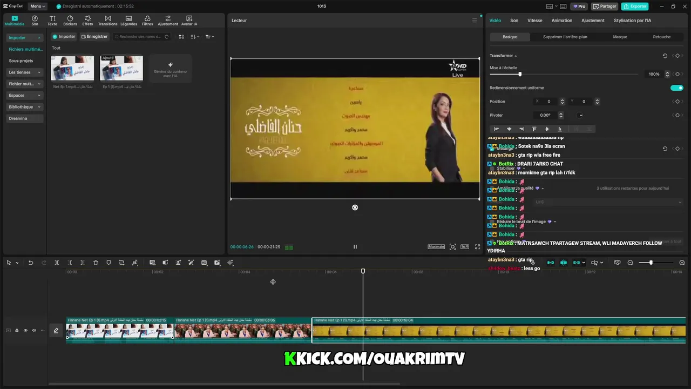Switch to the Vitesse tab
The height and width of the screenshot is (389, 691).
[x=535, y=21]
